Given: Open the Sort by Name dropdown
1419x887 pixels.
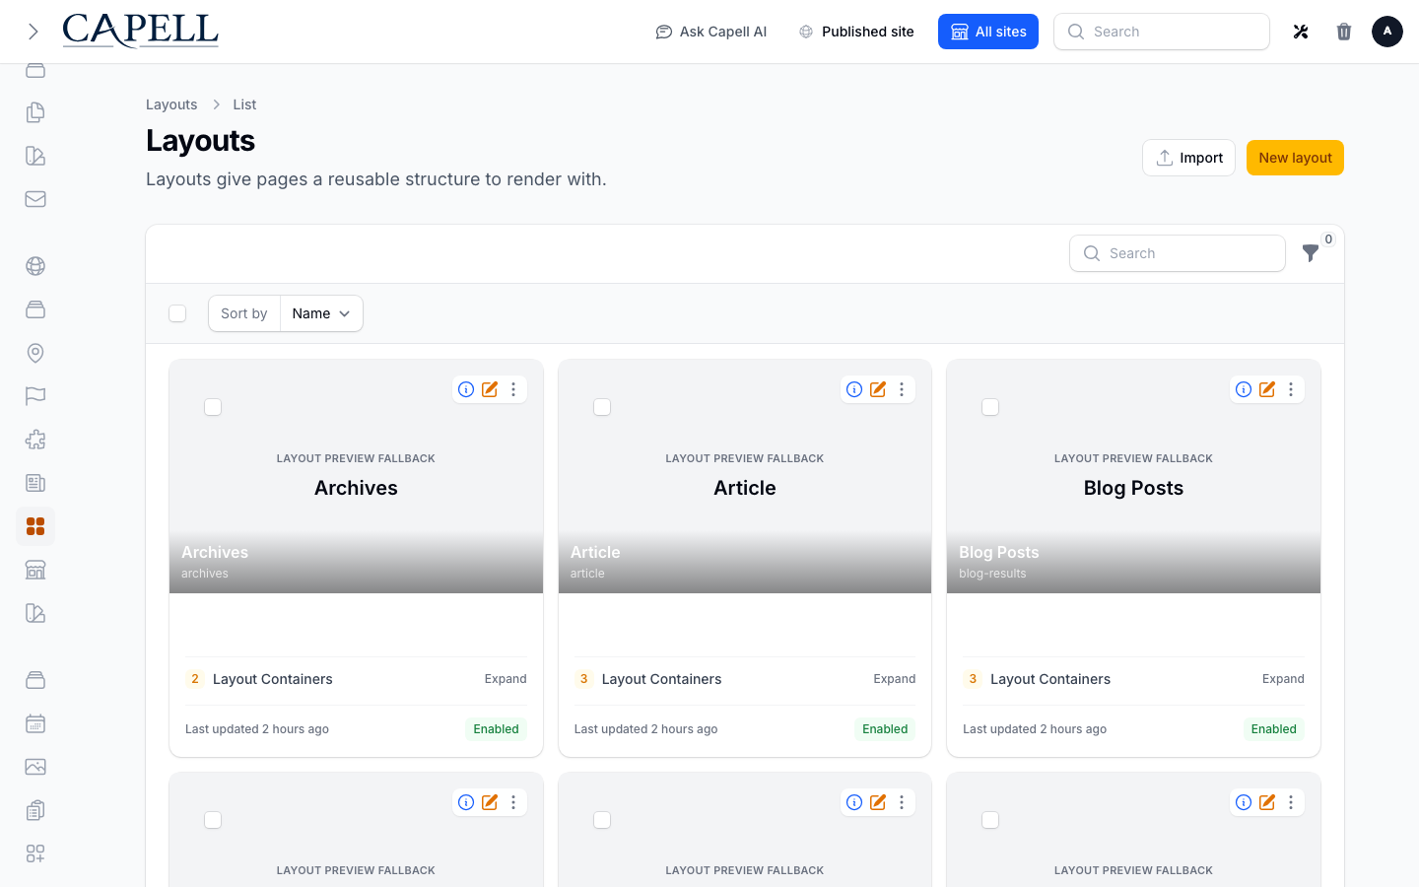Looking at the screenshot, I should point(321,313).
